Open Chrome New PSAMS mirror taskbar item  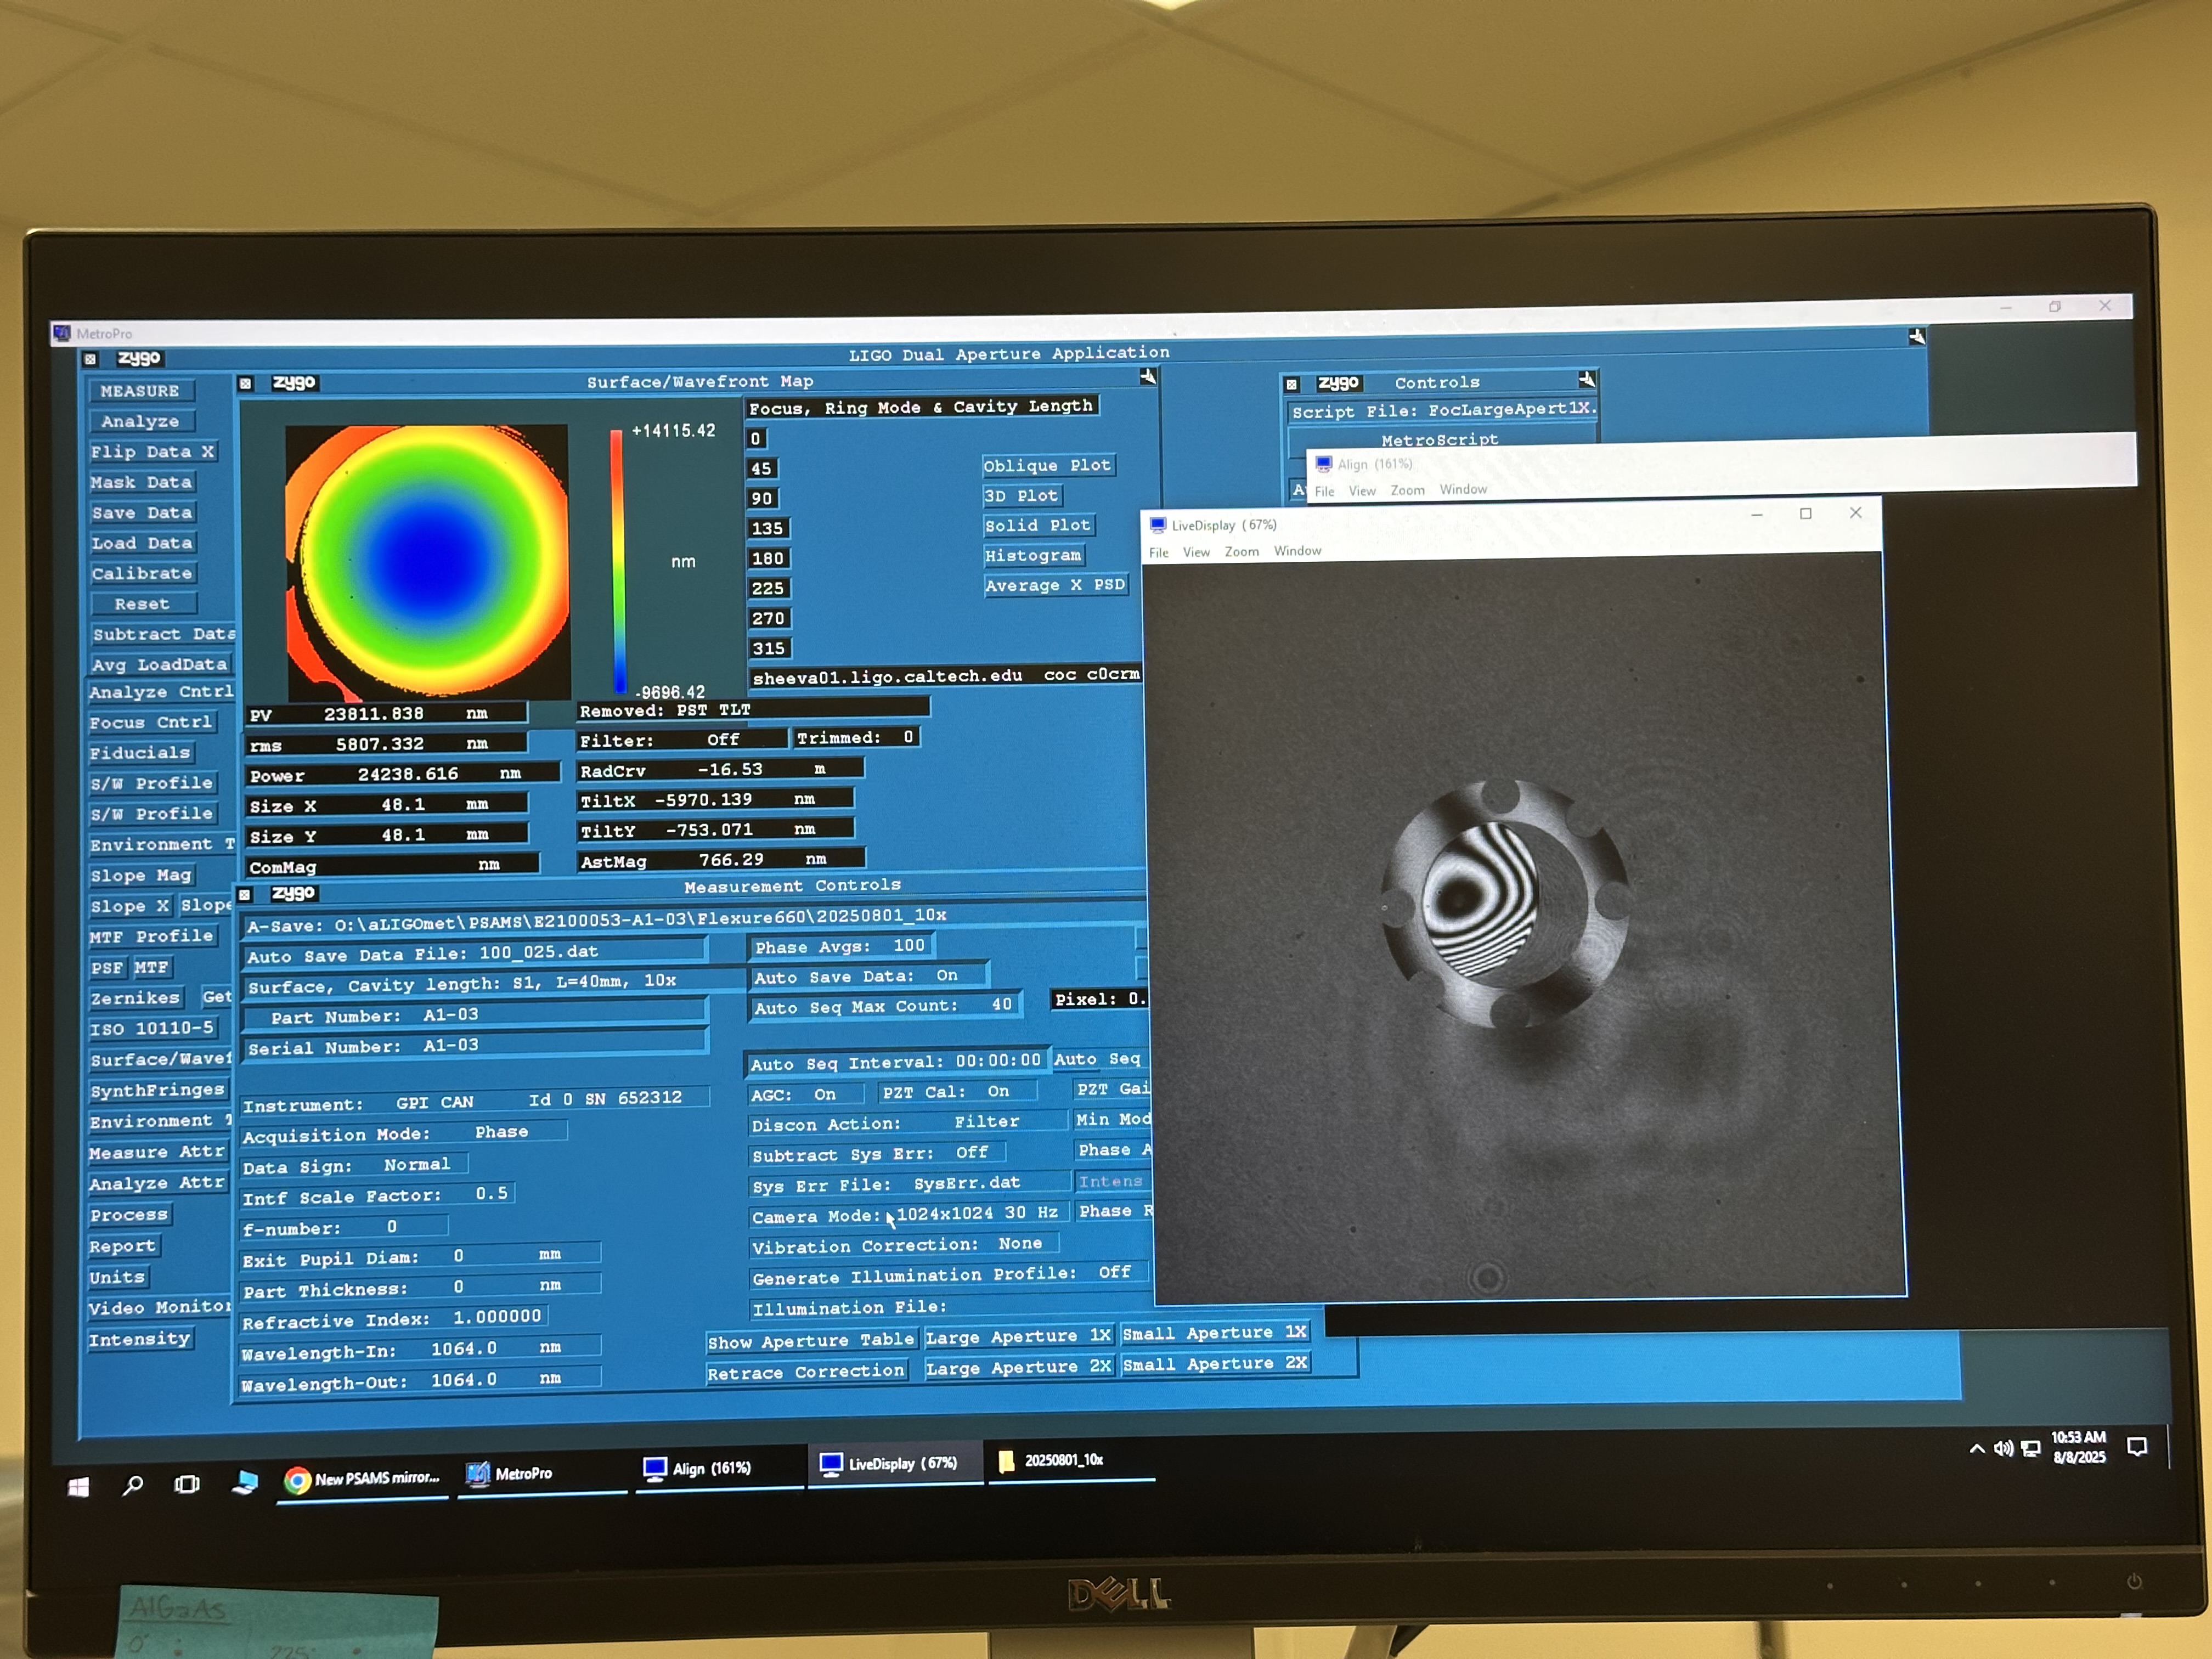click(x=362, y=1479)
